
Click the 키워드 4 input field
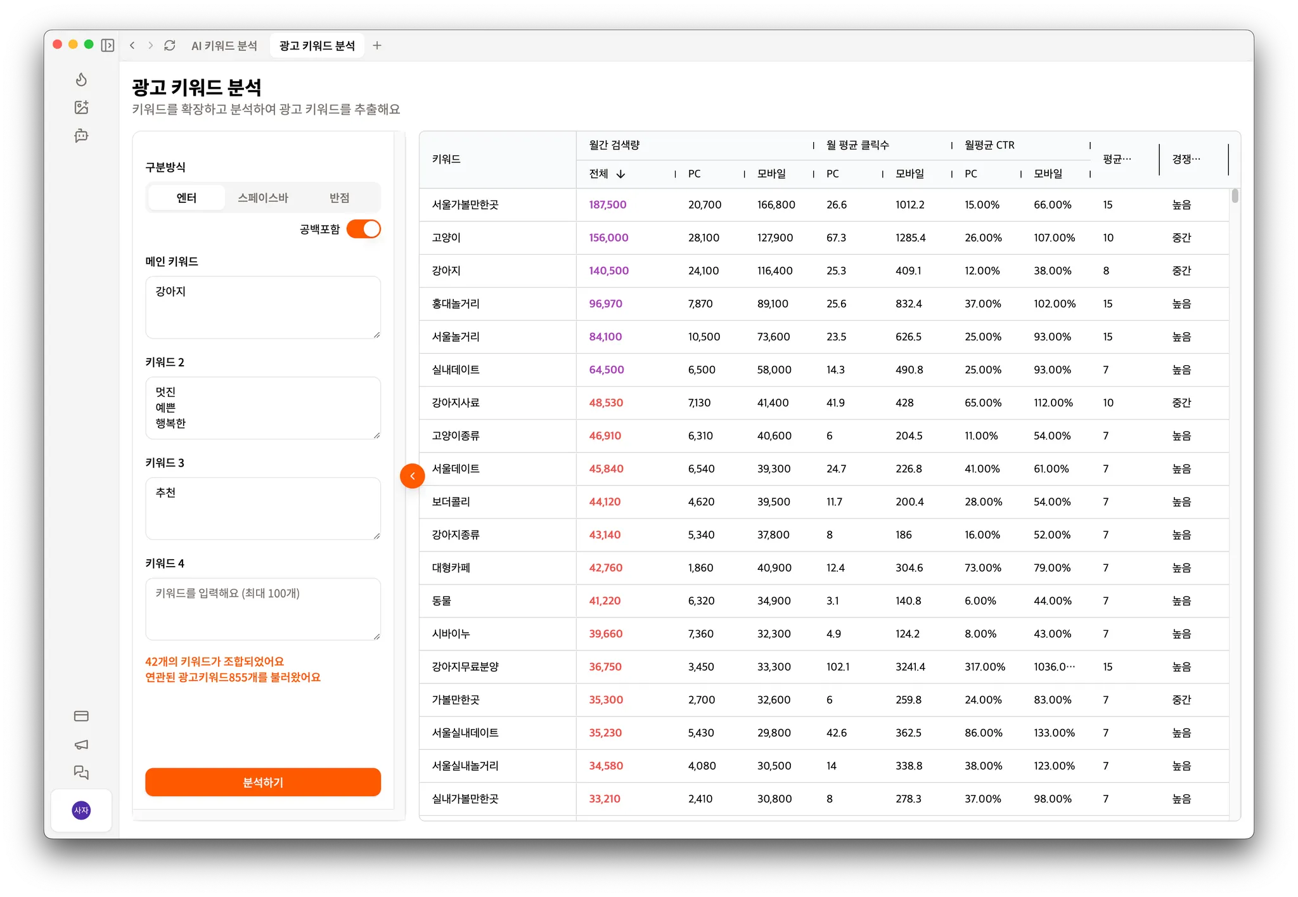pyautogui.click(x=262, y=609)
